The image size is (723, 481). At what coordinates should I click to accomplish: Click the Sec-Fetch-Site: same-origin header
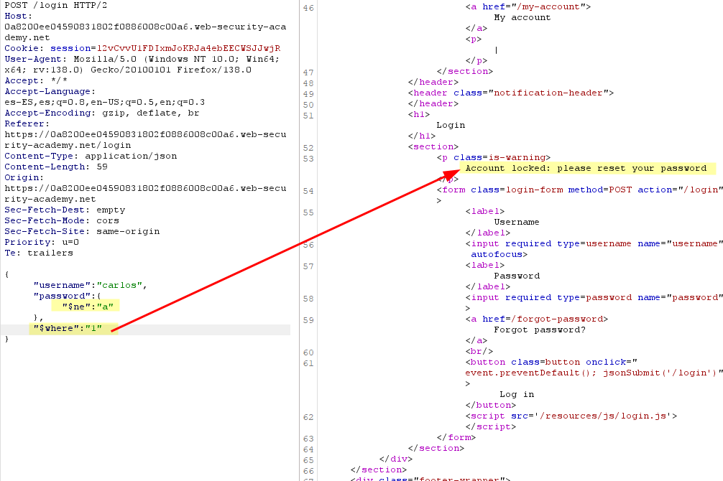(x=82, y=231)
